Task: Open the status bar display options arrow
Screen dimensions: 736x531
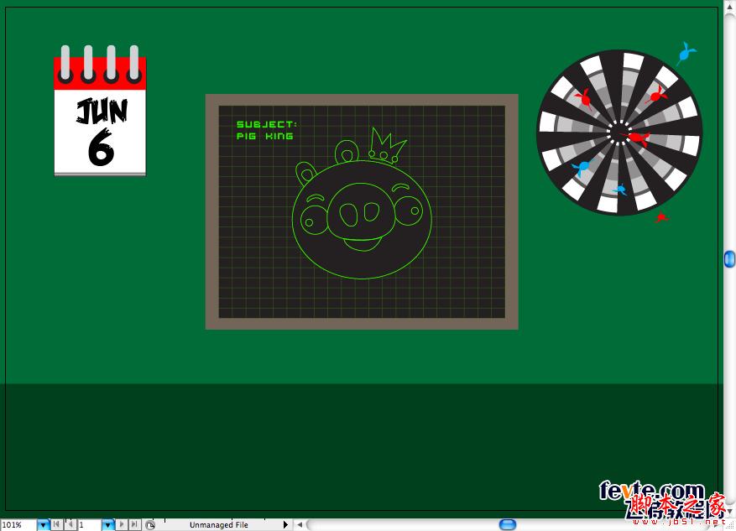Action: [x=285, y=524]
